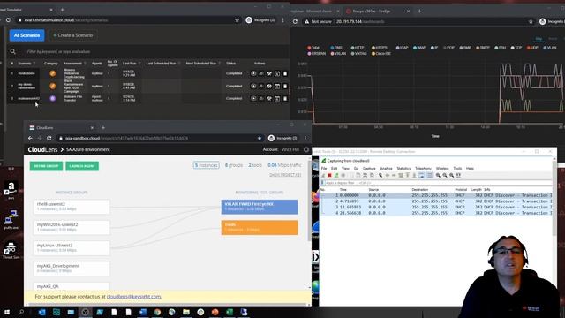The width and height of the screenshot is (565, 318).
Task: Select the VXLAN FWRD FireEye NX tool group
Action: (x=260, y=207)
